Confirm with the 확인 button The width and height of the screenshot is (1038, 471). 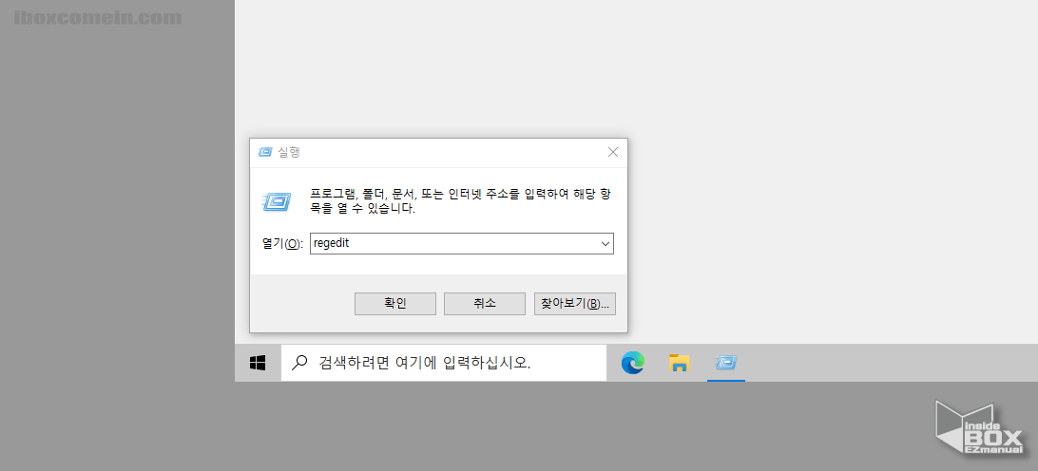click(x=395, y=304)
